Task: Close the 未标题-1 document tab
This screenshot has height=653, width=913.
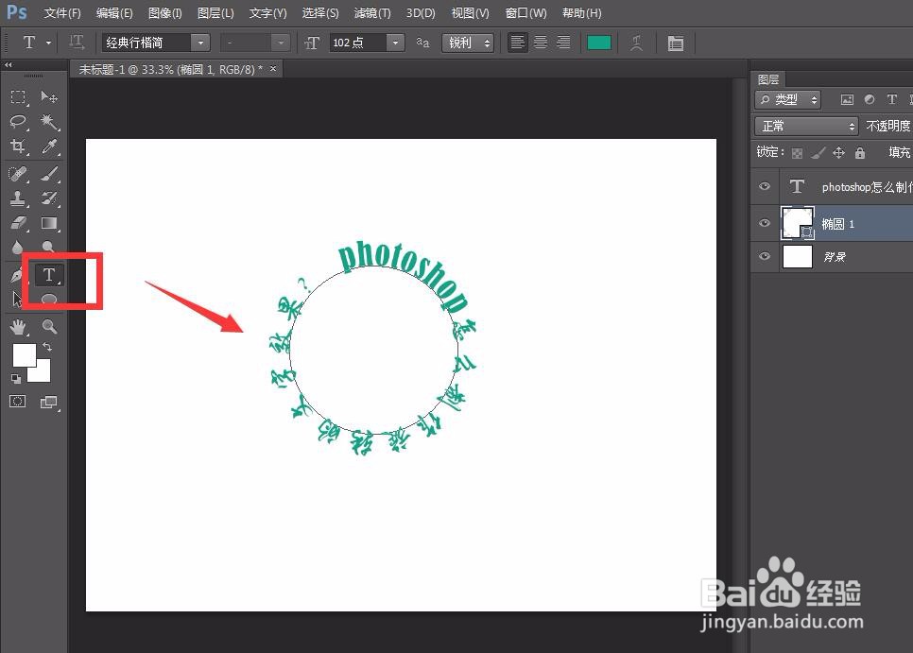Action: point(272,69)
